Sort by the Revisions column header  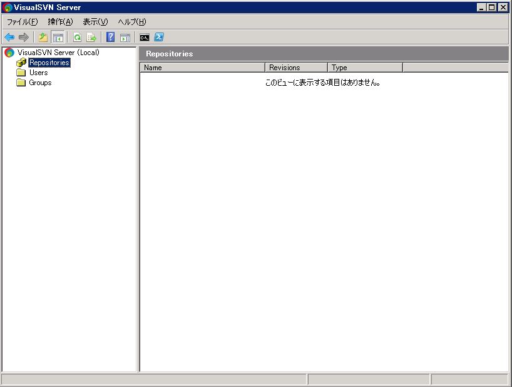click(x=296, y=68)
